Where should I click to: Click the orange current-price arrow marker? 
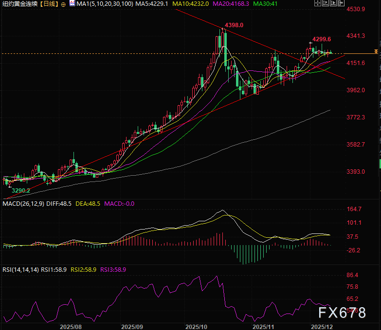[x=376, y=51]
